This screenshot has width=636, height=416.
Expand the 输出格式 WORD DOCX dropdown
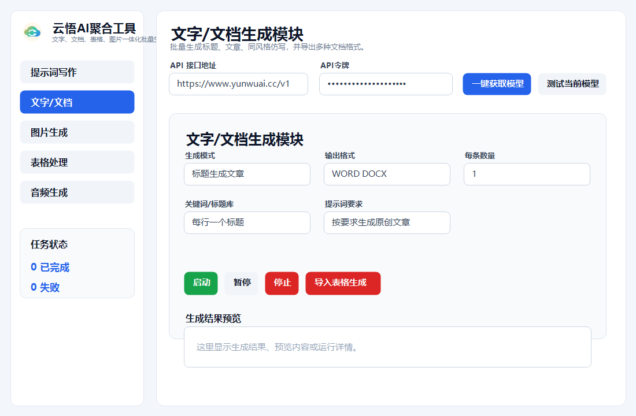point(387,174)
